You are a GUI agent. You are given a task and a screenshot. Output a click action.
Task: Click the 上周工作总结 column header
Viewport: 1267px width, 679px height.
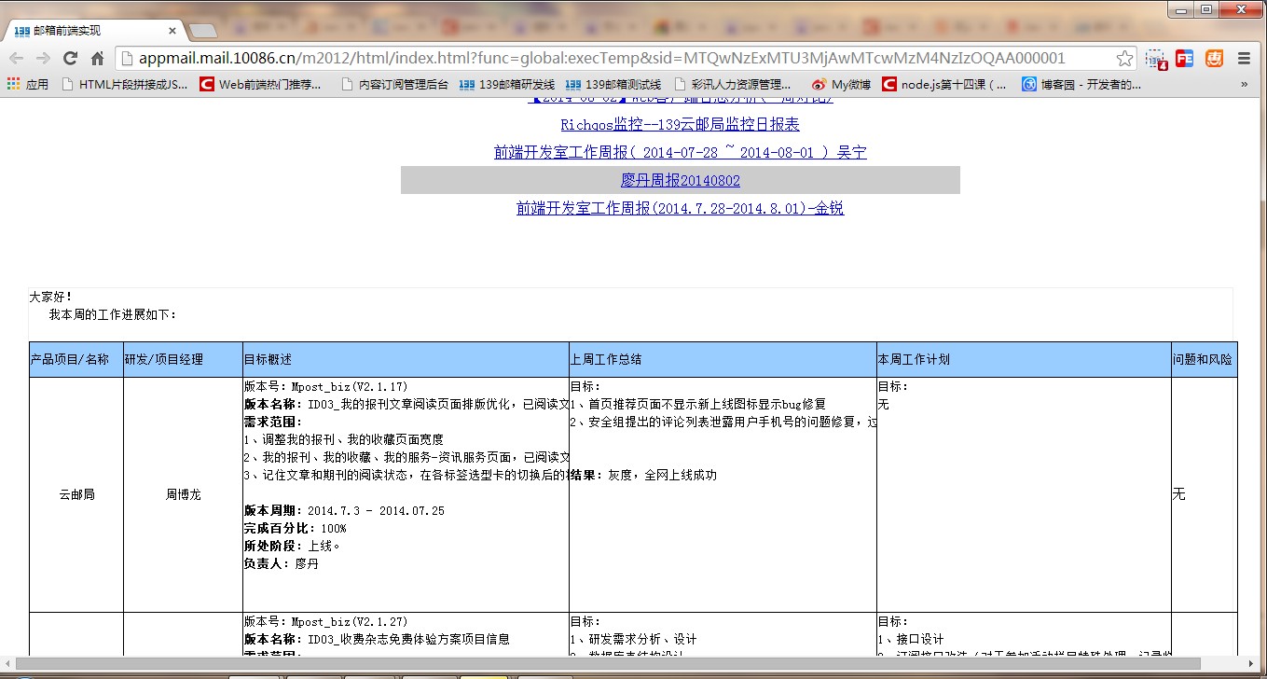[x=723, y=359]
